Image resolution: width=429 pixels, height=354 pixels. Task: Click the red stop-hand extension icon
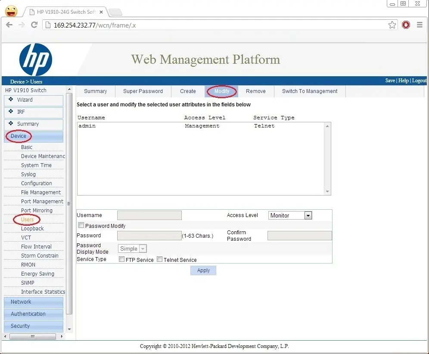(406, 25)
